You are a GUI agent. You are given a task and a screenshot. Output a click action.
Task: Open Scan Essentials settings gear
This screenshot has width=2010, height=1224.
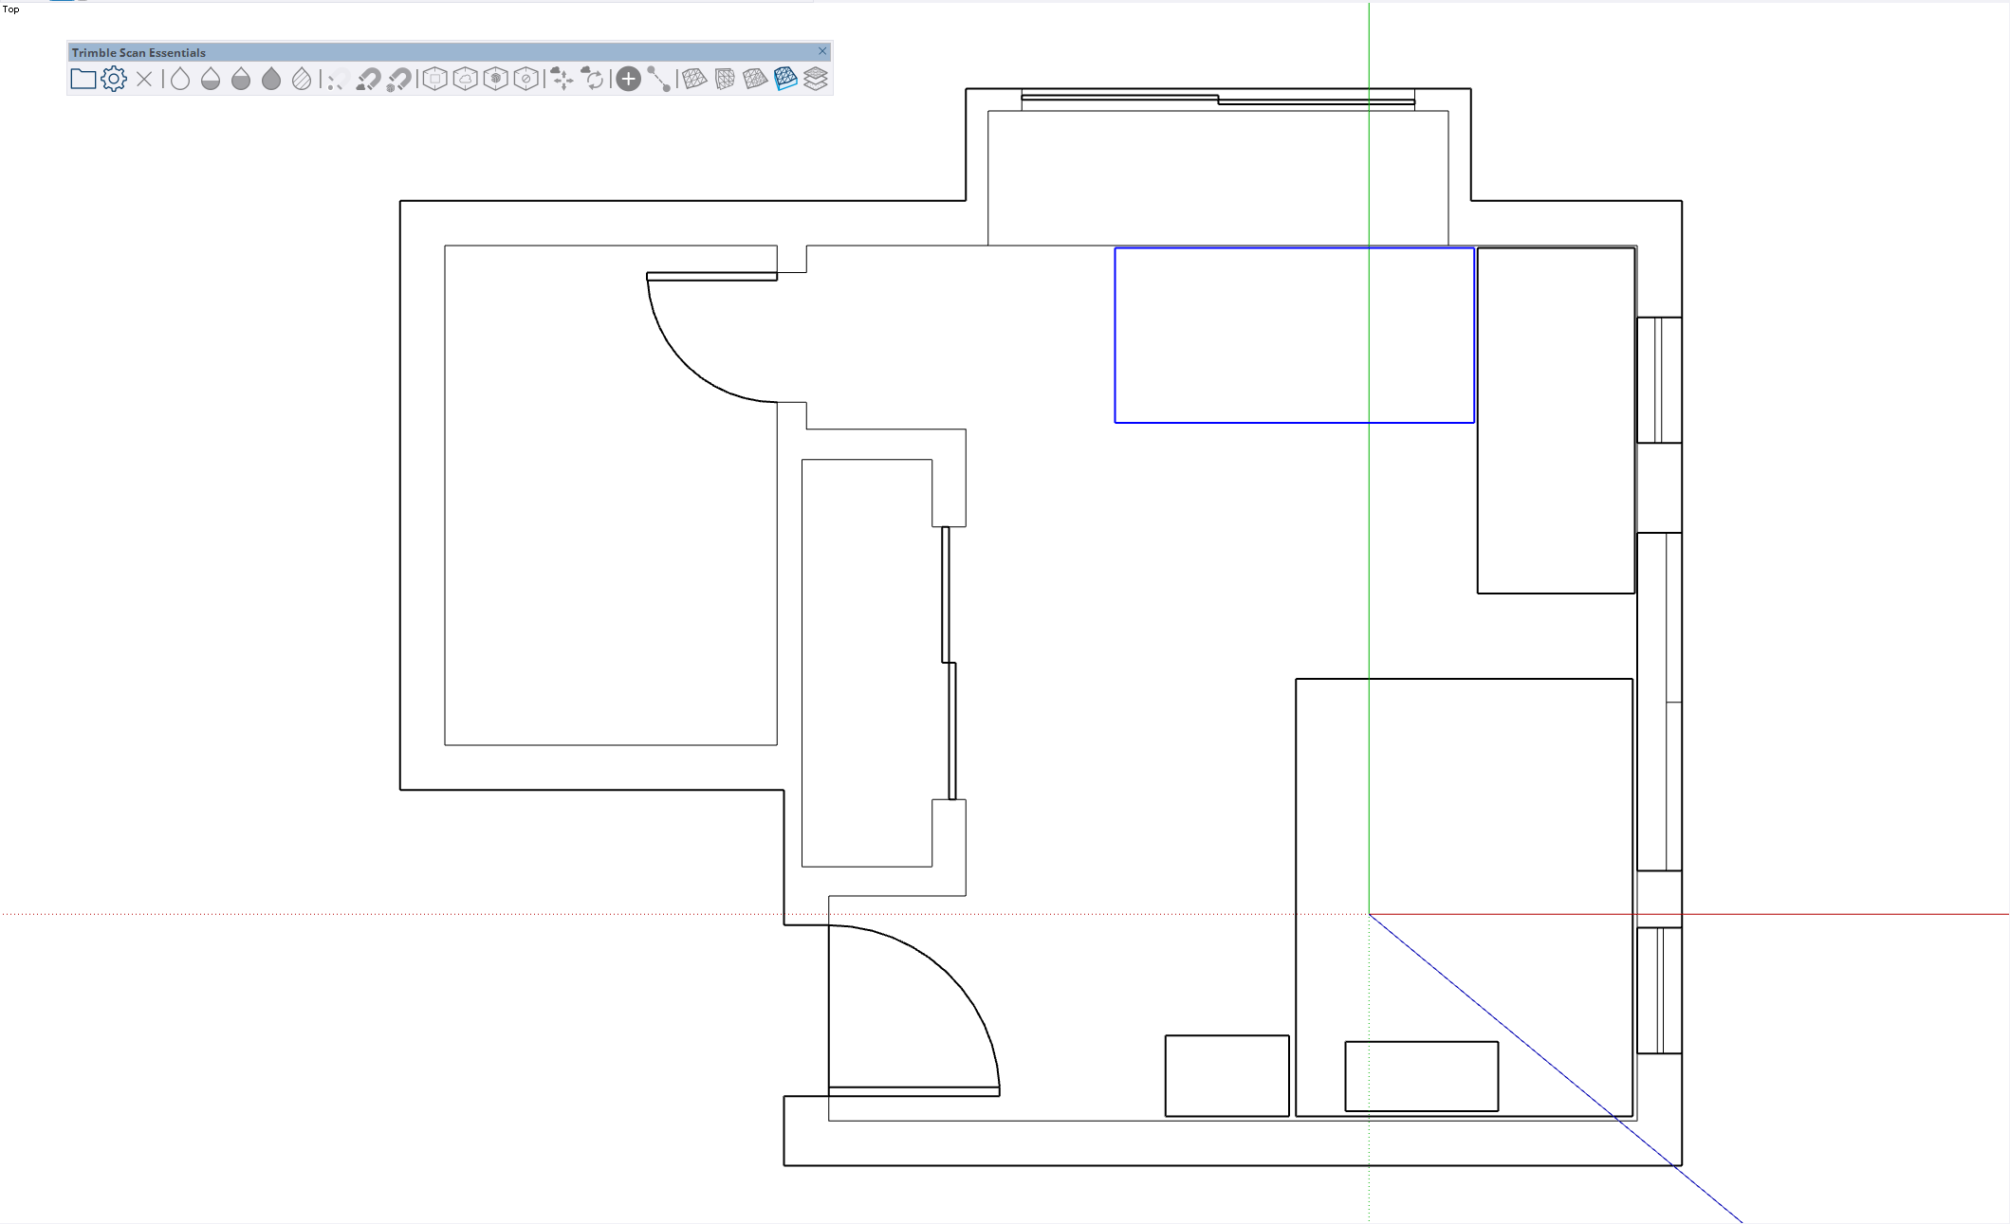click(114, 79)
